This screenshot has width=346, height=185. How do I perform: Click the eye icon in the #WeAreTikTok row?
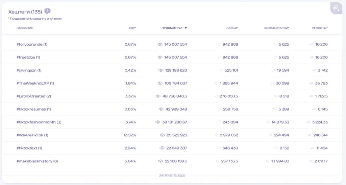[163, 135]
